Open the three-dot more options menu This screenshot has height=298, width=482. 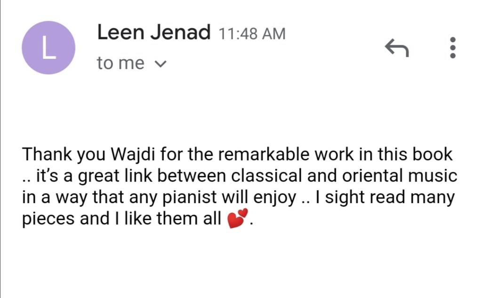click(453, 47)
